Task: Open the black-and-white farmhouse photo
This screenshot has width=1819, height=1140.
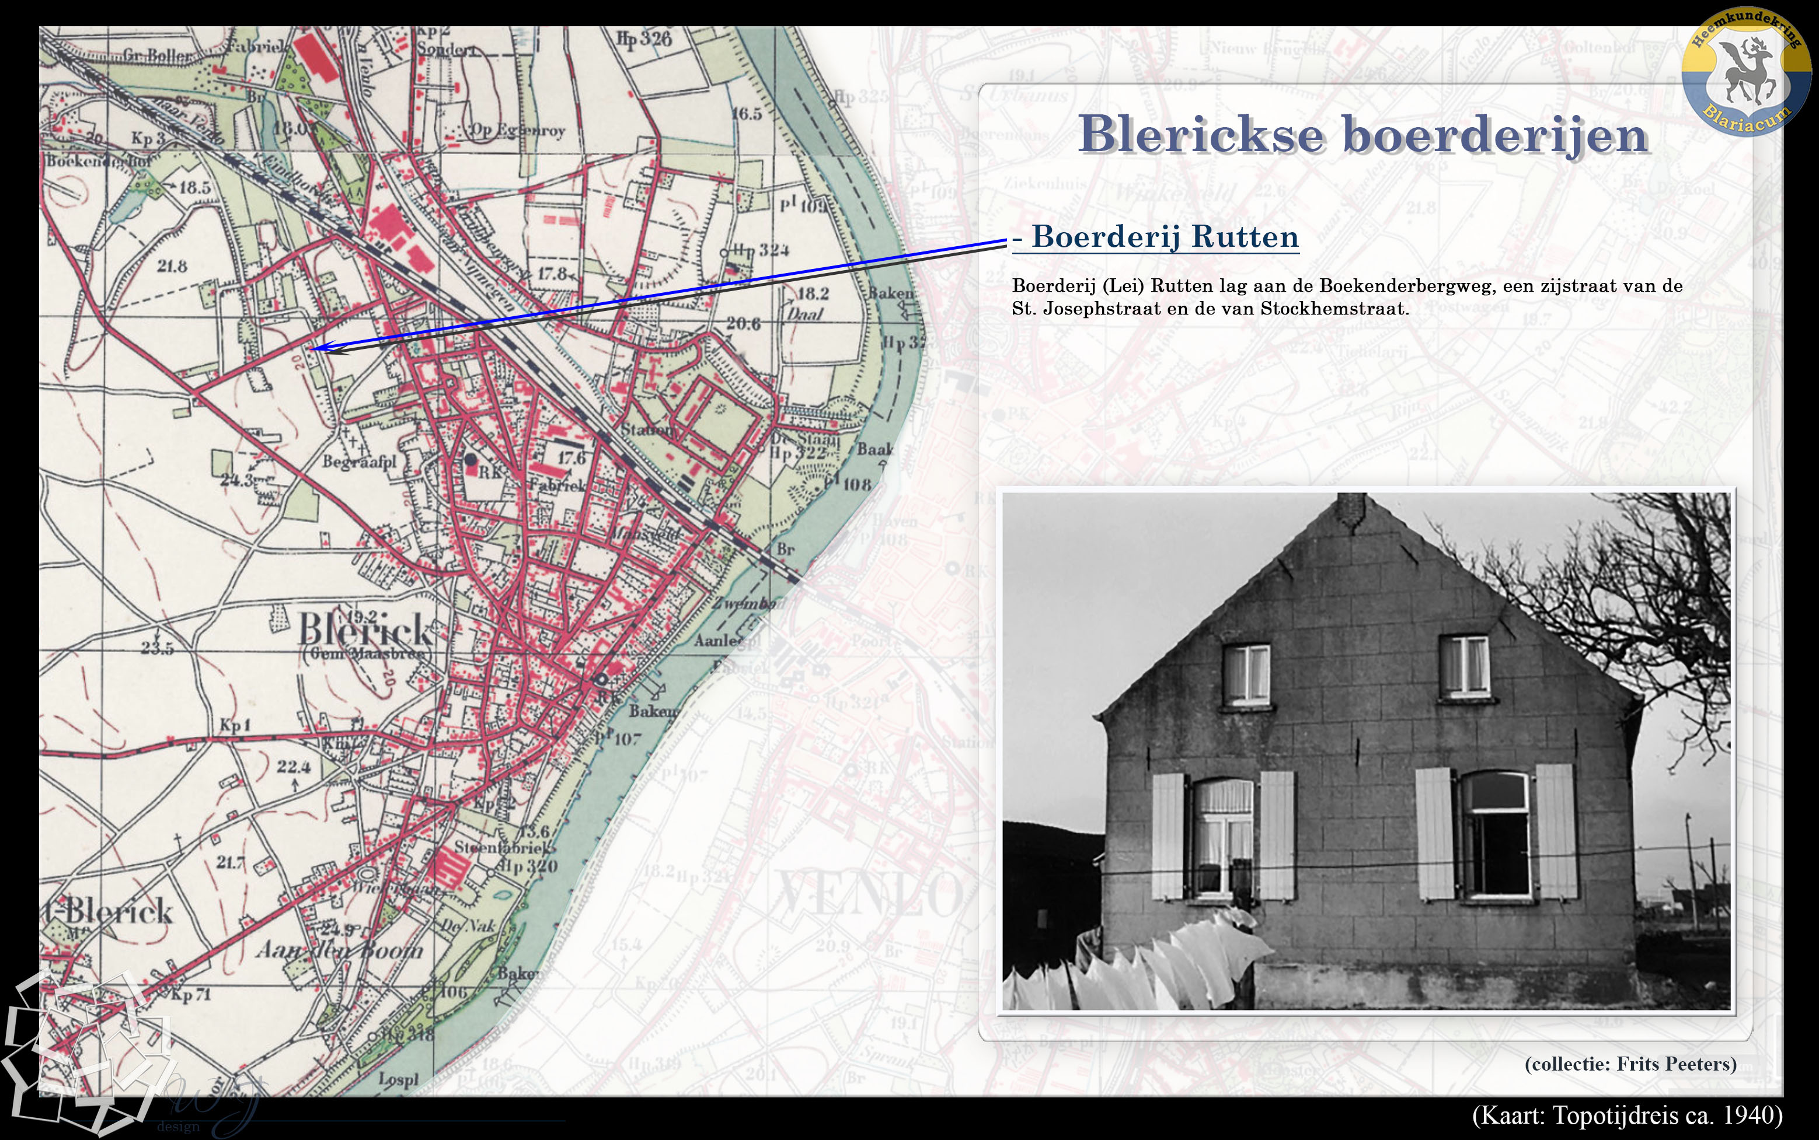Action: point(1365,751)
